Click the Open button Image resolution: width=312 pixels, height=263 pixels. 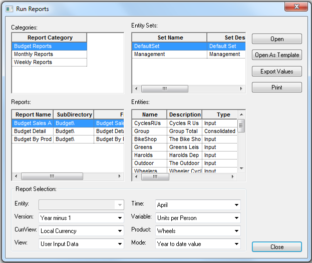277,38
